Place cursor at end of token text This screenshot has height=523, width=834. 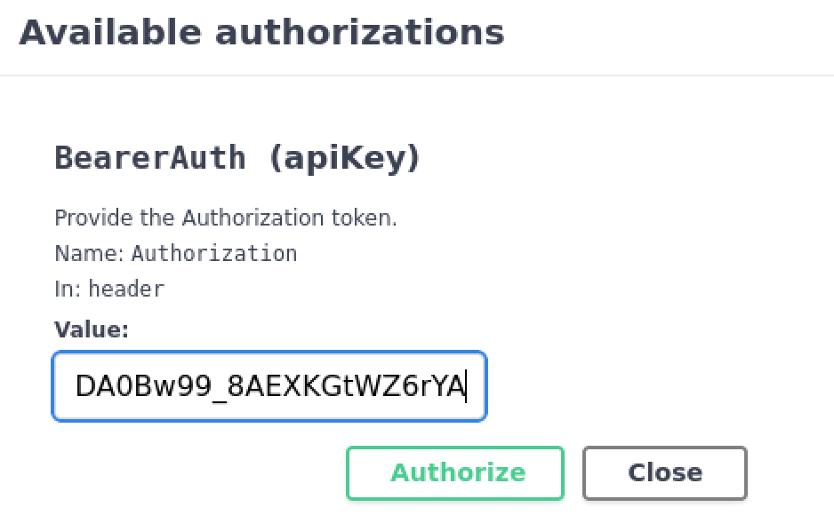click(465, 386)
